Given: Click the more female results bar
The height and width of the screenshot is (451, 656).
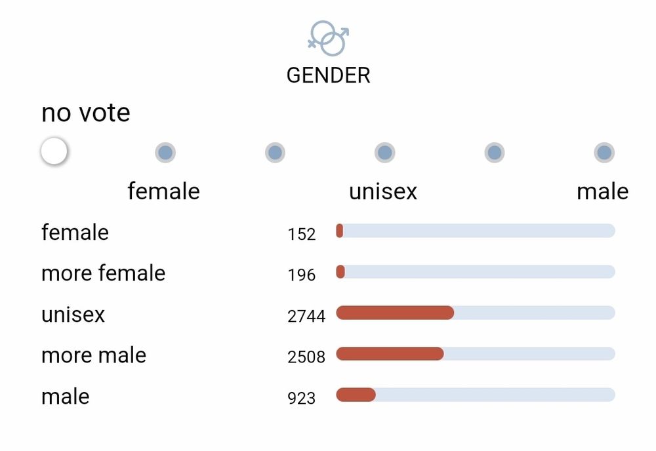Looking at the screenshot, I should (x=476, y=271).
